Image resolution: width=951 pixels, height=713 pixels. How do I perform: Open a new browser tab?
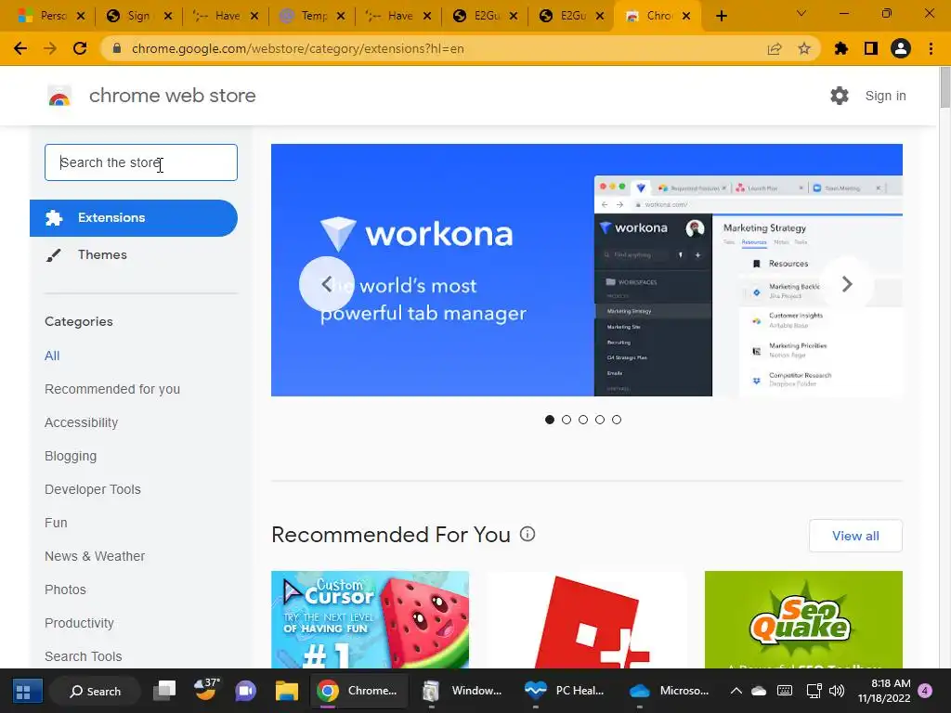tap(721, 16)
